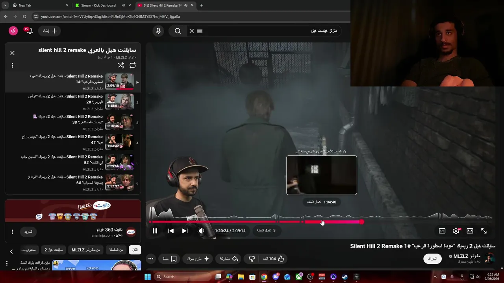Viewport: 504px width, 283px height.
Task: Open a new browser tab
Action: click(202, 6)
